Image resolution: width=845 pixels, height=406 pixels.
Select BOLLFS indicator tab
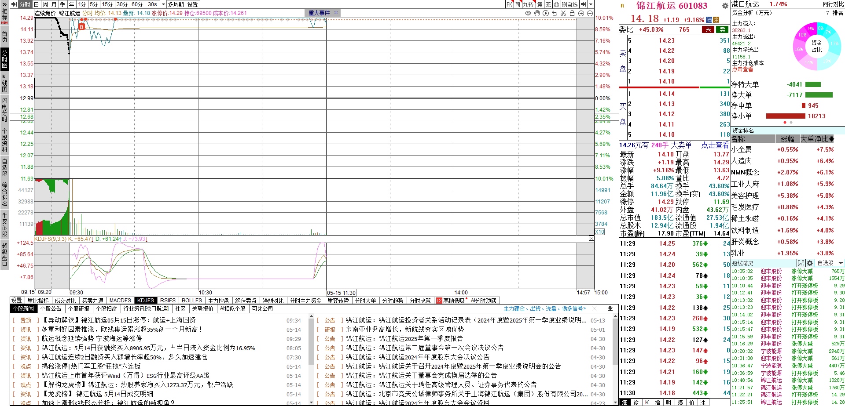192,301
